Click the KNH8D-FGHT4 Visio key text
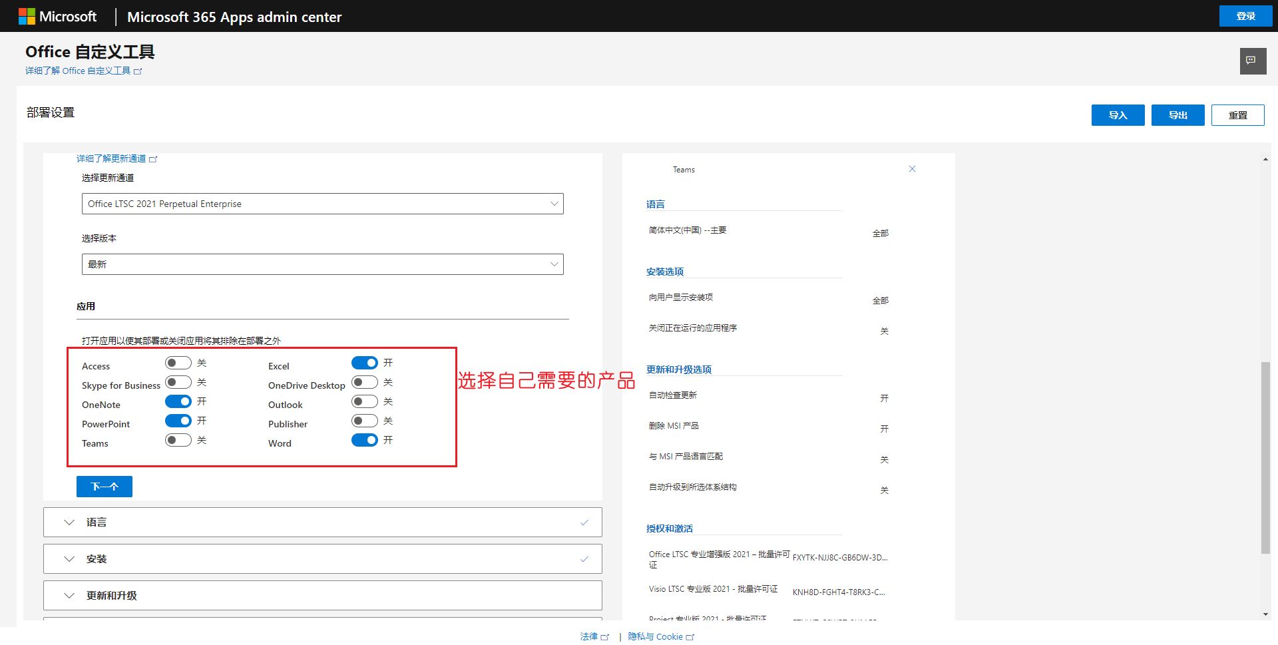This screenshot has width=1278, height=645. point(839,592)
